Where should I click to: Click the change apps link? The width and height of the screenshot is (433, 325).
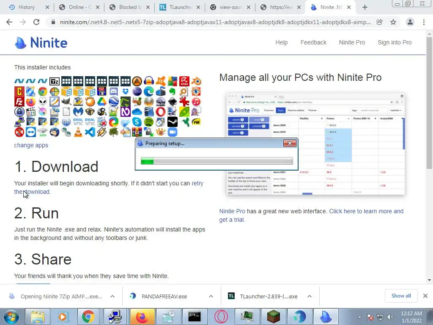pyautogui.click(x=31, y=145)
